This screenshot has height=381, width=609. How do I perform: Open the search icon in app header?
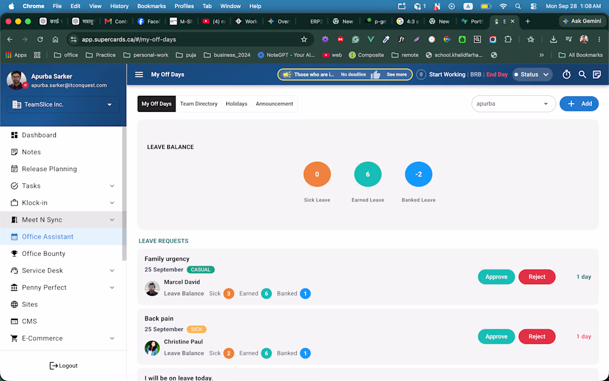(582, 75)
